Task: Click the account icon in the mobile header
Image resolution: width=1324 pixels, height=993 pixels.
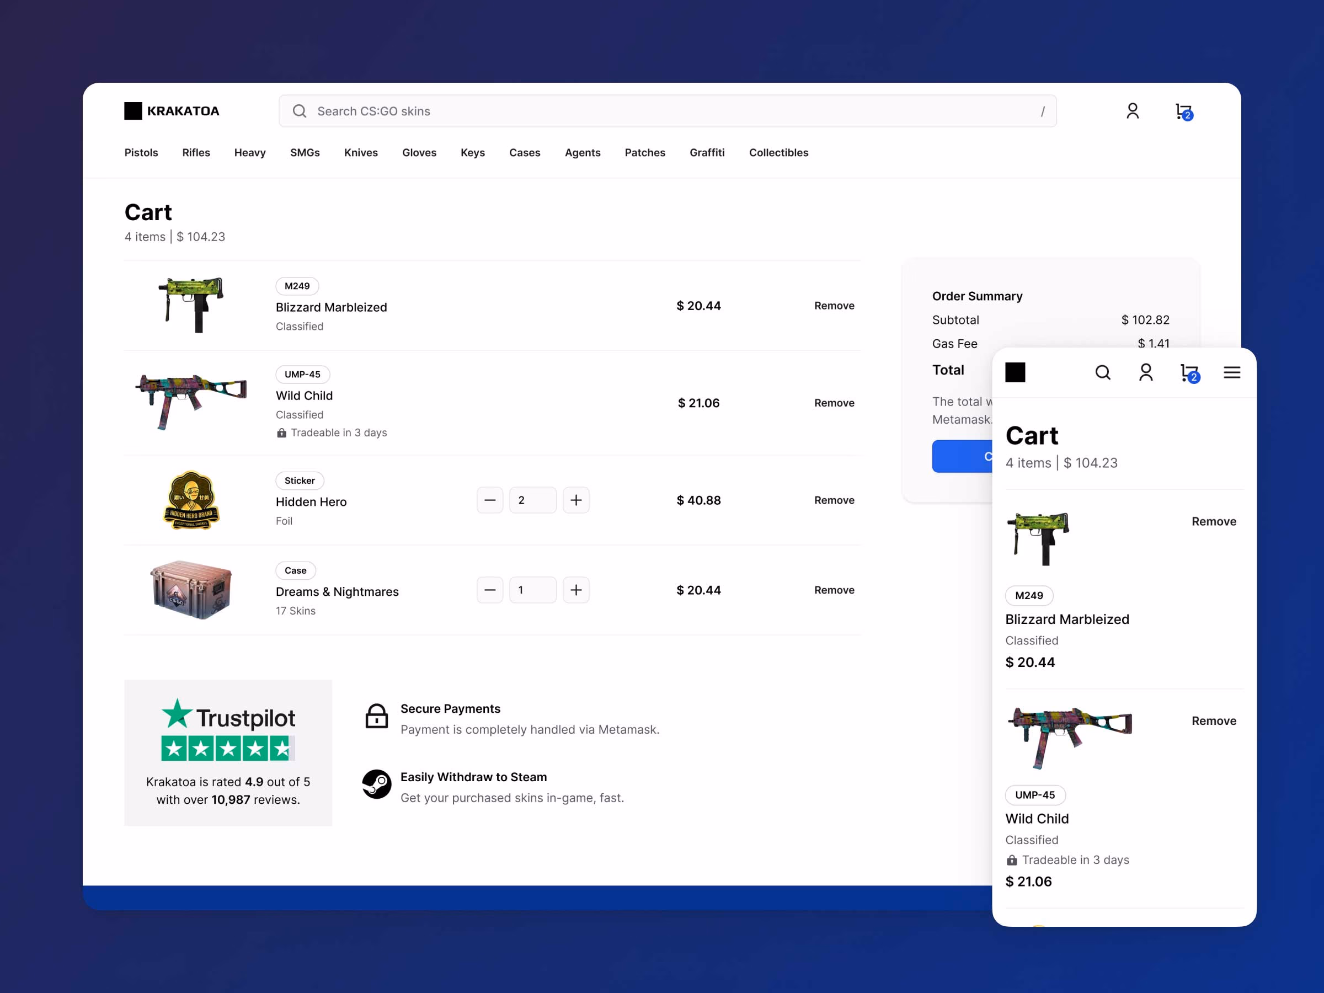Action: [1145, 372]
